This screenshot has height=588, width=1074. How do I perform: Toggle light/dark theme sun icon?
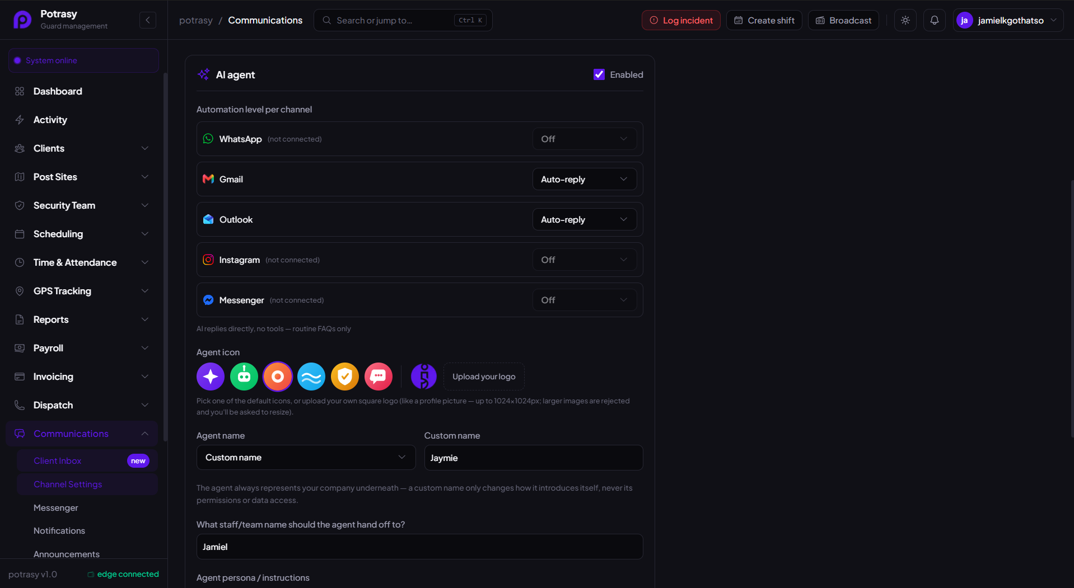pos(905,20)
